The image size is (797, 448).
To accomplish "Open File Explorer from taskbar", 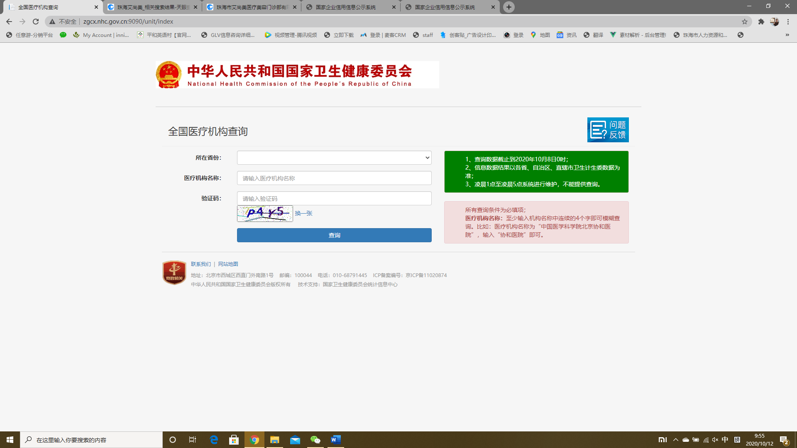I will [275, 440].
